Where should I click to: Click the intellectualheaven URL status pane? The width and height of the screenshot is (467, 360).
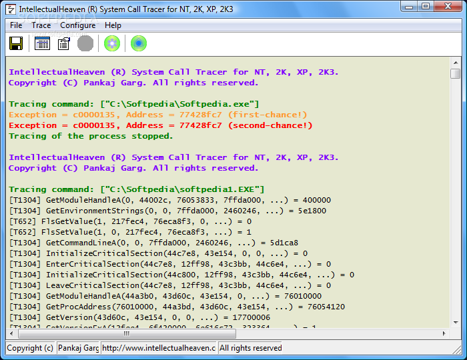(159, 348)
